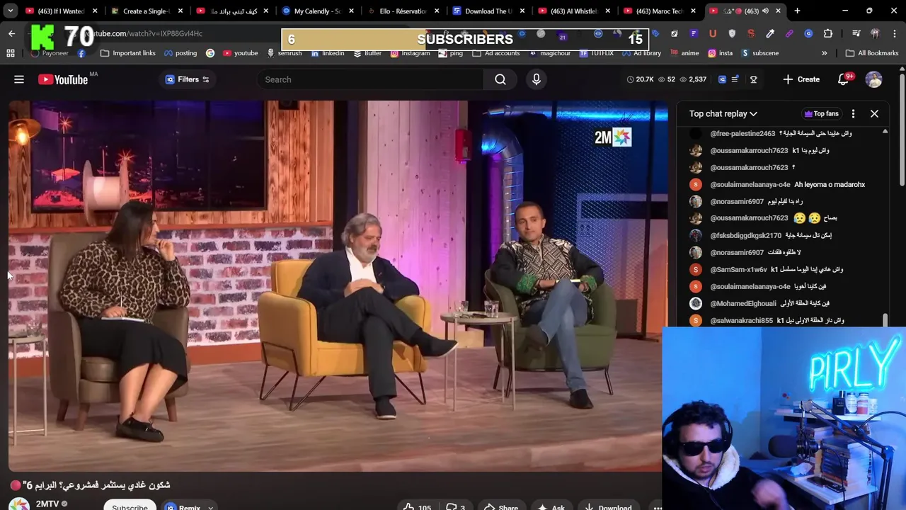Open the YouTube hamburger guide menu

pyautogui.click(x=19, y=79)
